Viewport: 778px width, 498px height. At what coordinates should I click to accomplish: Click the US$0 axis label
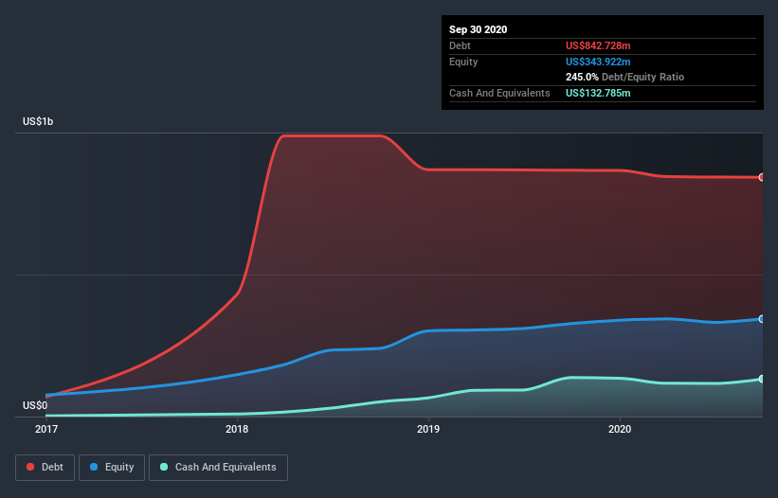pyautogui.click(x=35, y=405)
